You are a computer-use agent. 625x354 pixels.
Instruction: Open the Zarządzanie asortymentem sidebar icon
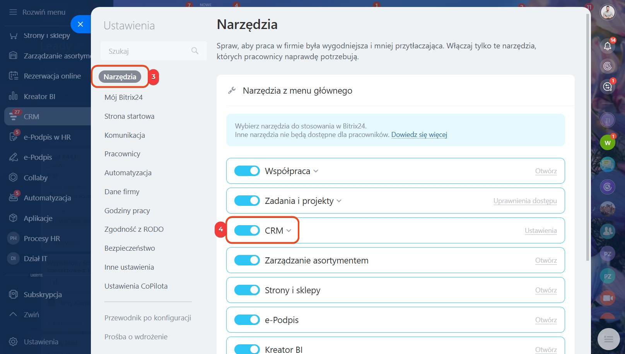(x=13, y=56)
